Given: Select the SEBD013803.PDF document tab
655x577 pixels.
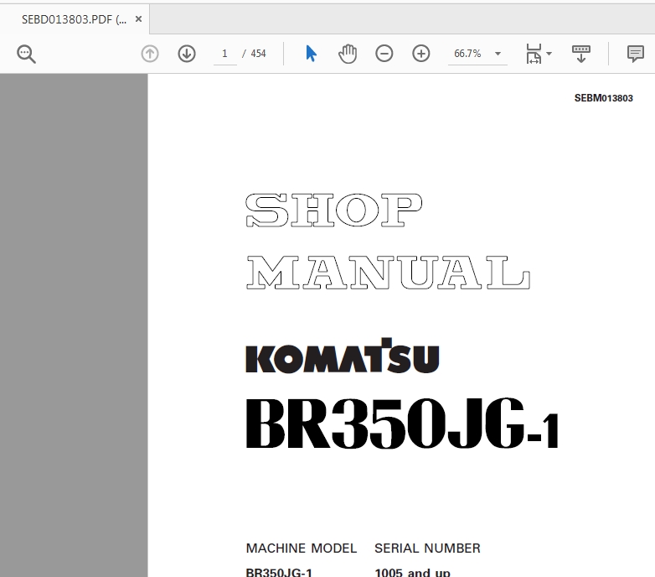Looking at the screenshot, I should [x=74, y=19].
